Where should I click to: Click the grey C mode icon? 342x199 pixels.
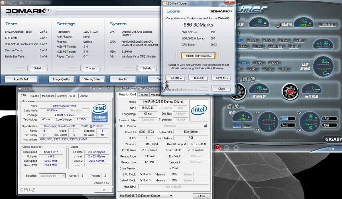pyautogui.click(x=227, y=148)
